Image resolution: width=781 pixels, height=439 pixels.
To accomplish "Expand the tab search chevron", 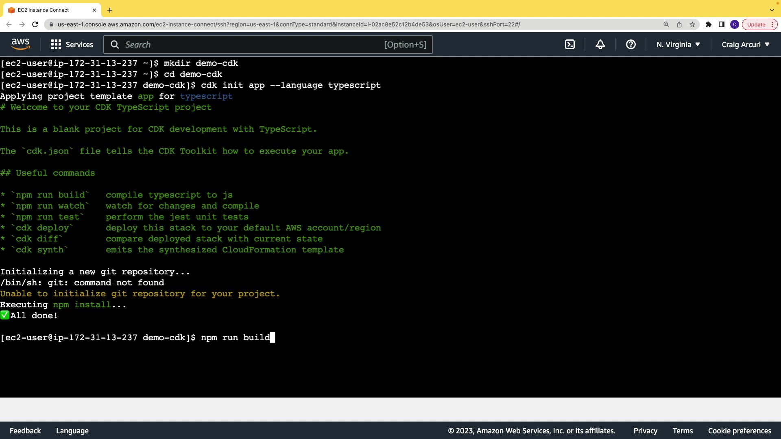I will pyautogui.click(x=772, y=10).
